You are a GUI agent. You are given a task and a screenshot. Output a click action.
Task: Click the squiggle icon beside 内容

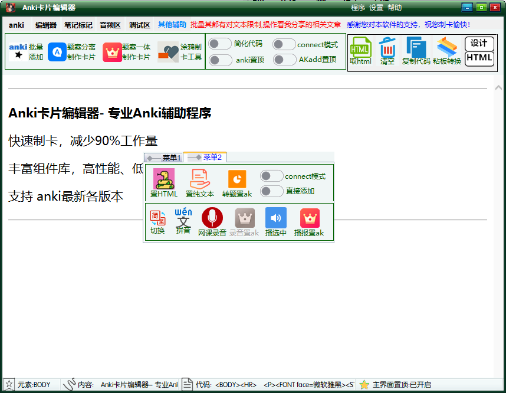pos(69,384)
